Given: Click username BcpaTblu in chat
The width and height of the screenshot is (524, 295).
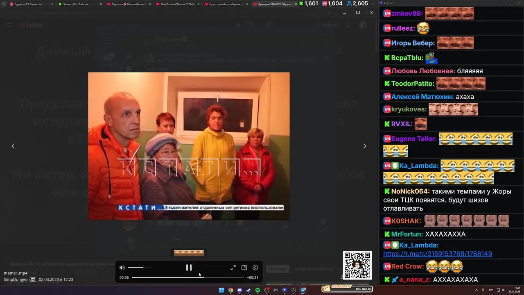Looking at the screenshot, I should point(407,58).
